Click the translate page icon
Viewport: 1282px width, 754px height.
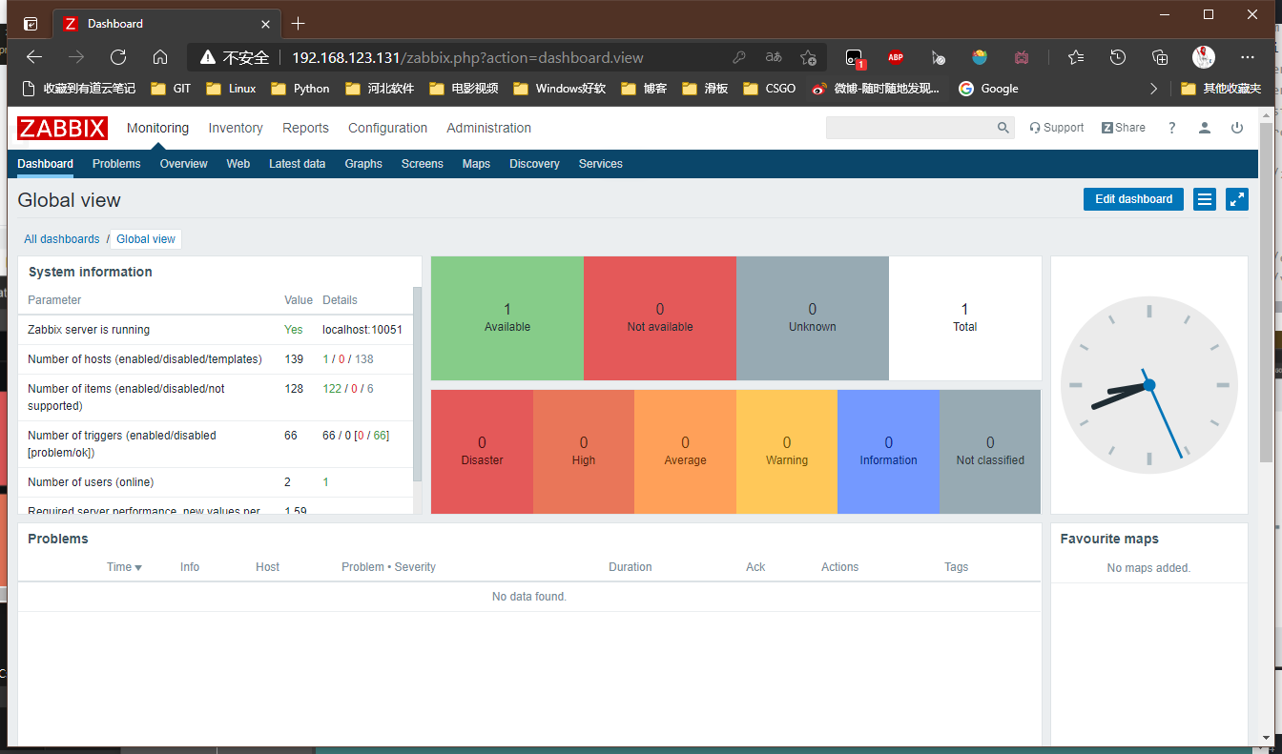click(774, 57)
